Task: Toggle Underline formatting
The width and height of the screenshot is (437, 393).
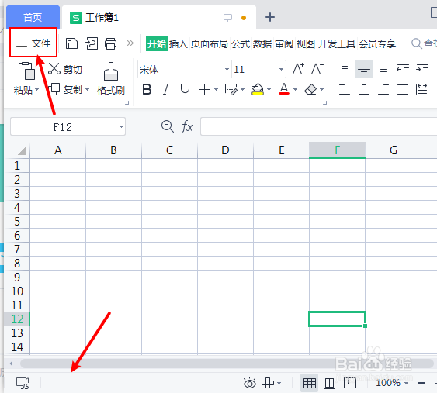Action: point(185,90)
